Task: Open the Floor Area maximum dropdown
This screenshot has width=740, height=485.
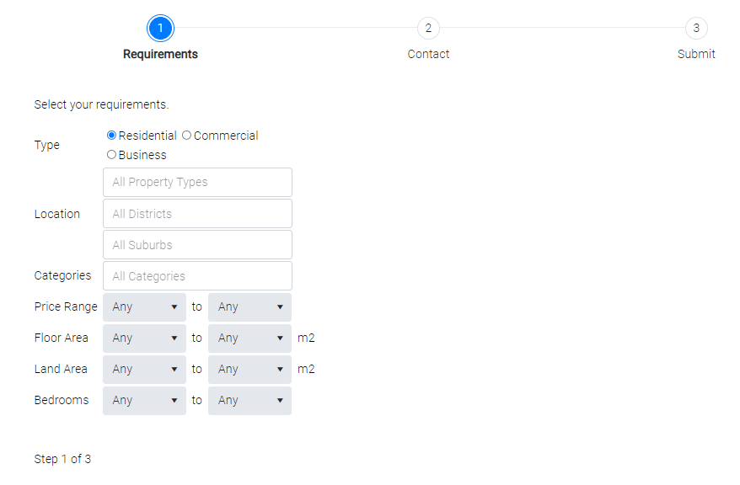Action: pyautogui.click(x=249, y=338)
